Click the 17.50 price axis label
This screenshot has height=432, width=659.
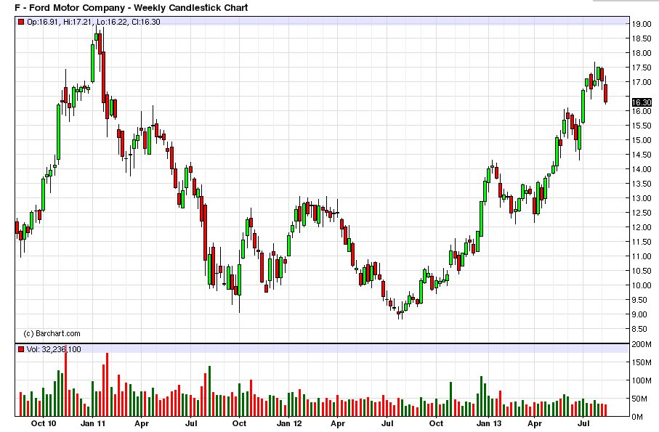(x=642, y=68)
